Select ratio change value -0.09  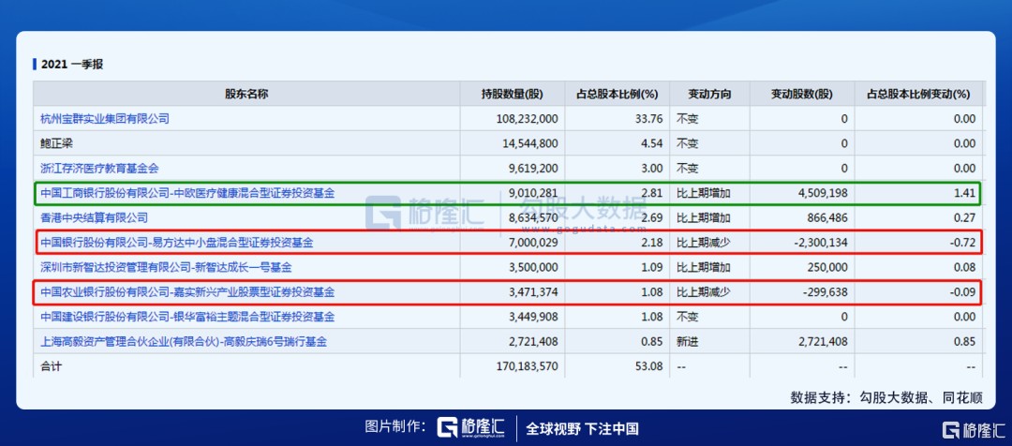pyautogui.click(x=963, y=292)
